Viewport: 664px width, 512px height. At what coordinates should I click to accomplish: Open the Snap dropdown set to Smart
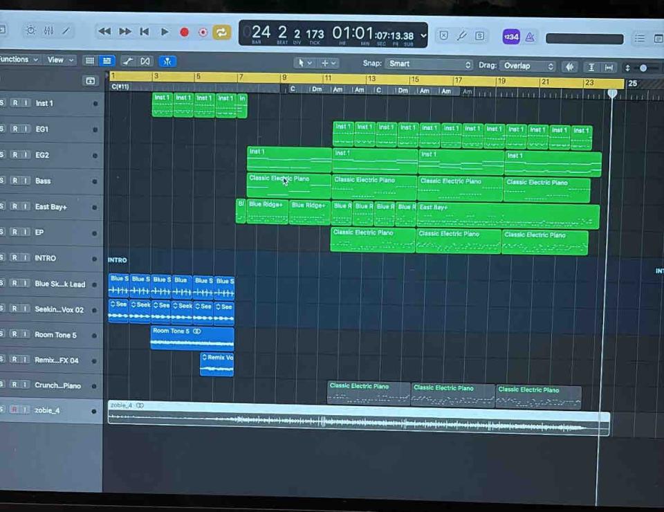point(429,64)
